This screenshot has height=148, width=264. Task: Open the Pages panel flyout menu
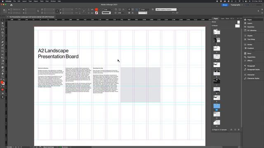coord(241,18)
